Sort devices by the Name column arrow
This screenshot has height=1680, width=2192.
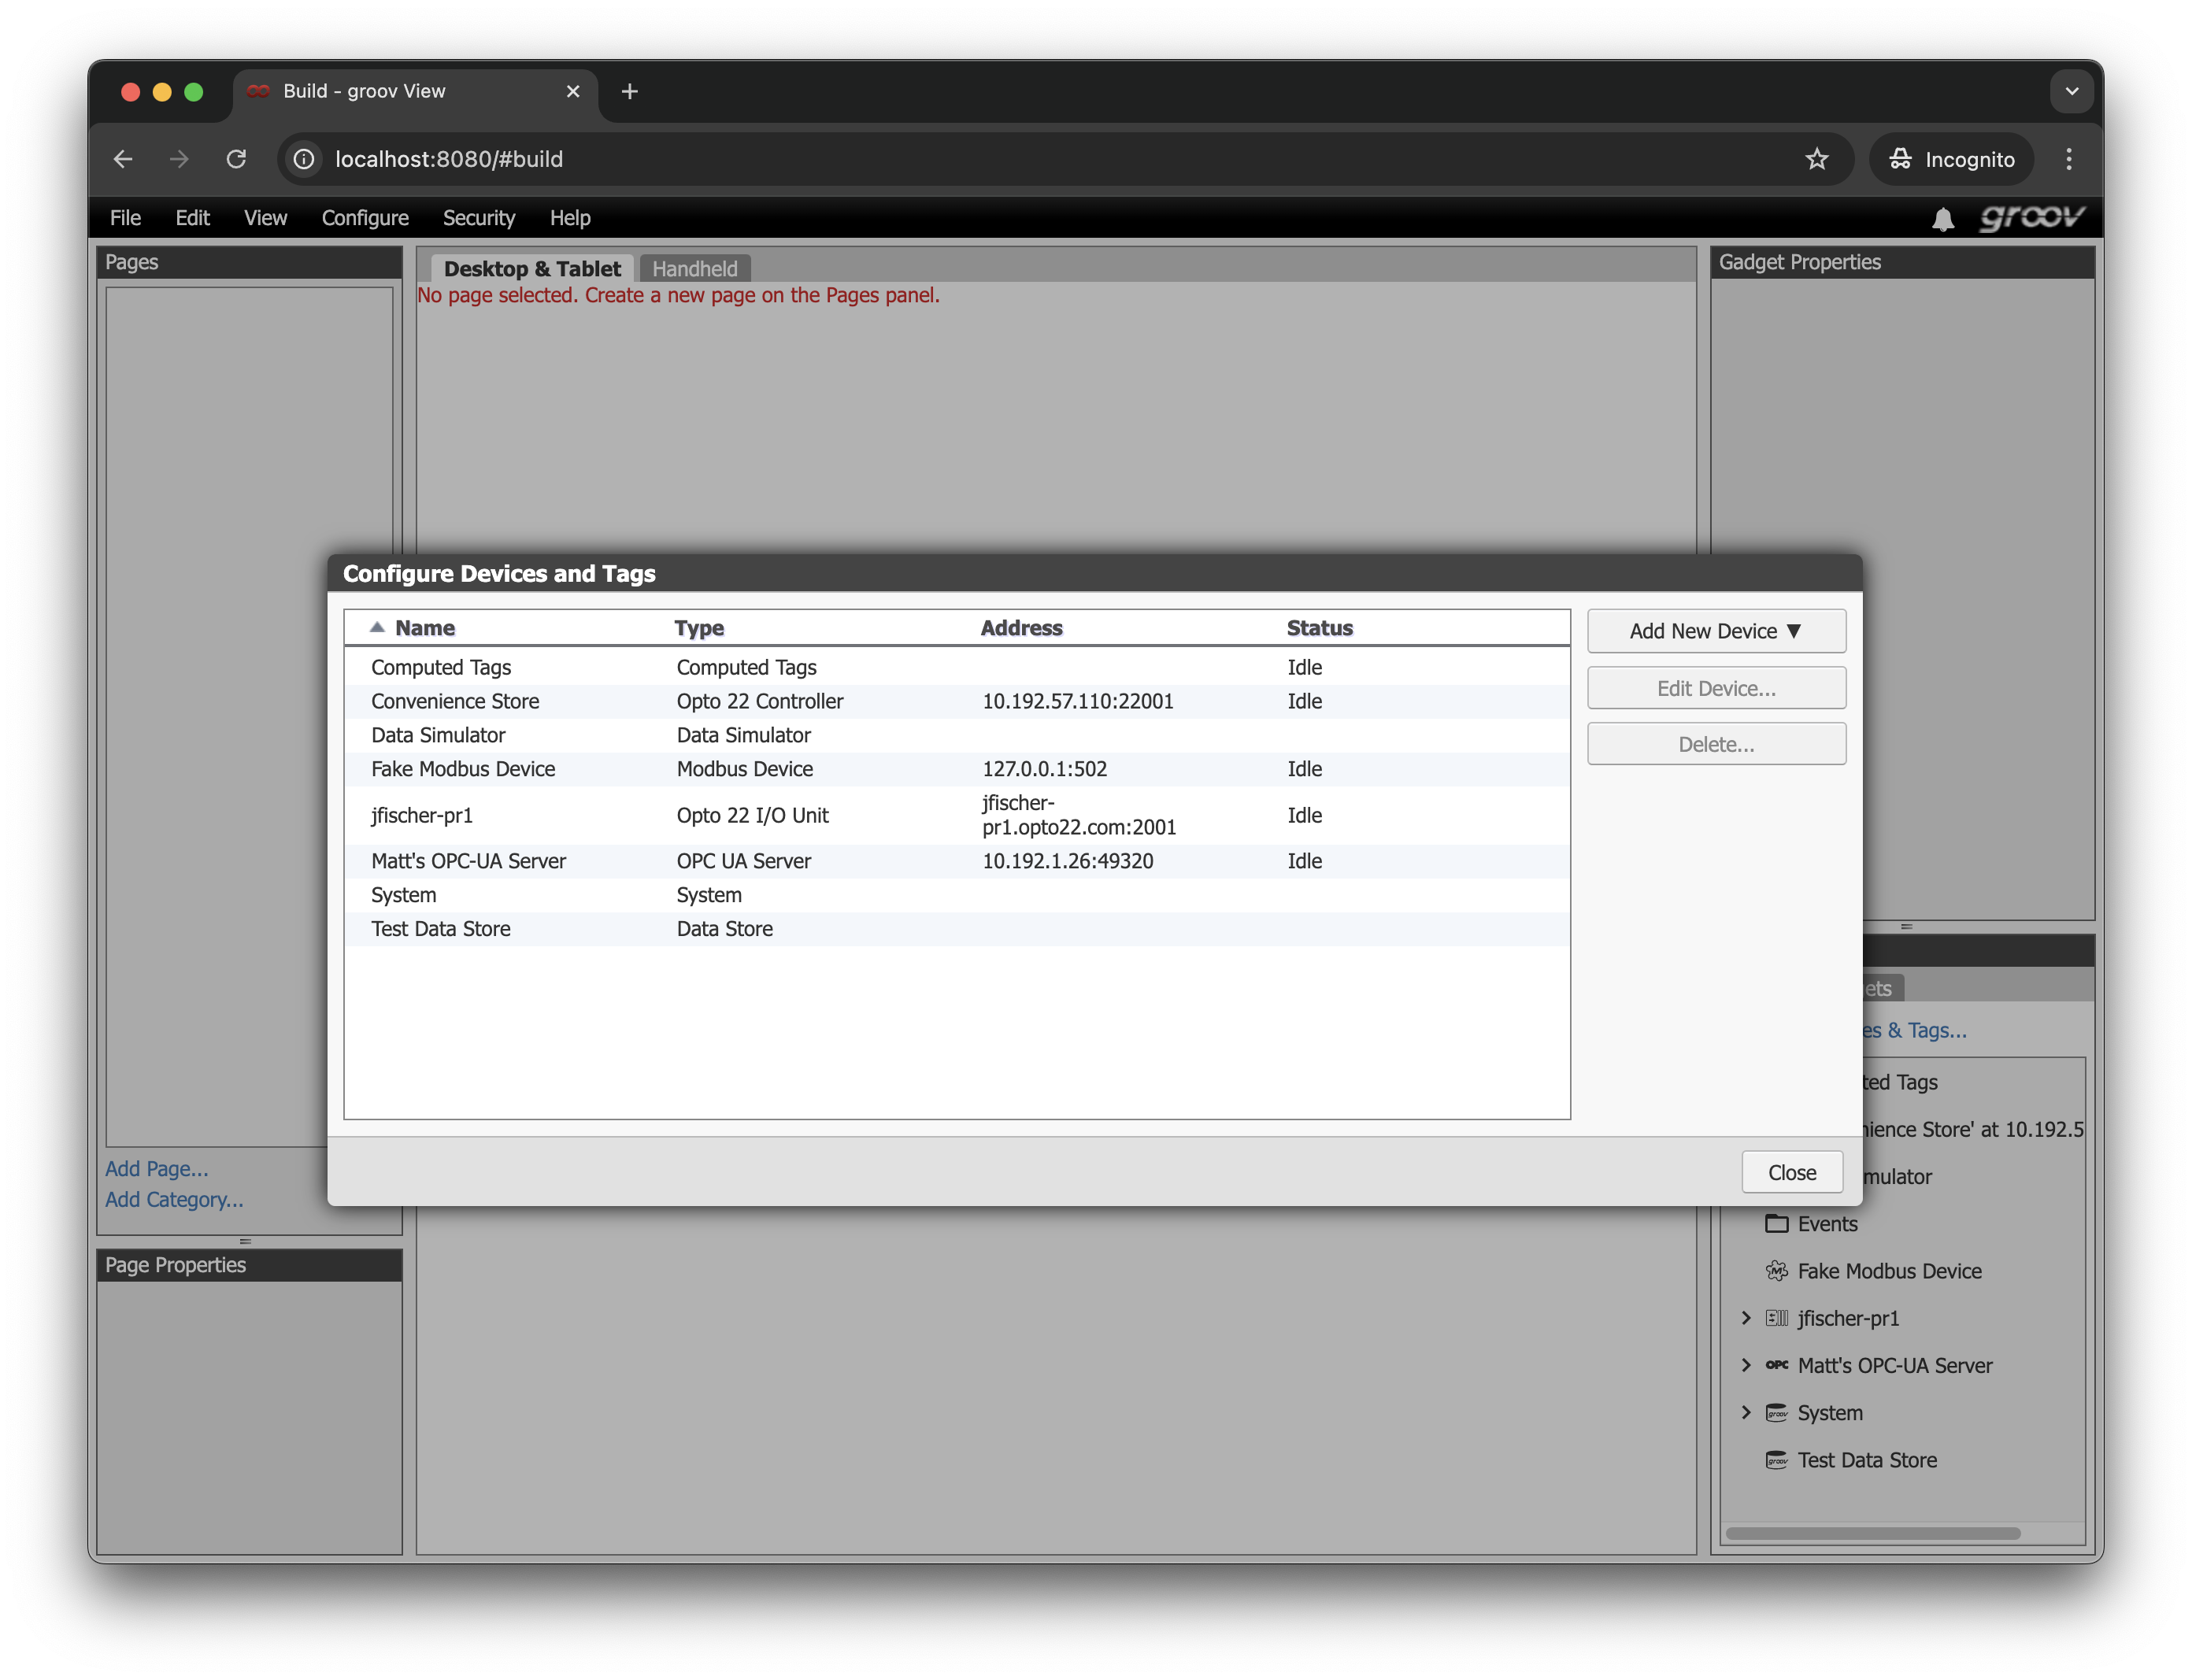pos(377,628)
